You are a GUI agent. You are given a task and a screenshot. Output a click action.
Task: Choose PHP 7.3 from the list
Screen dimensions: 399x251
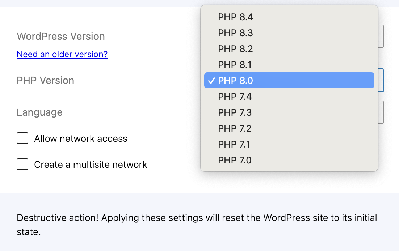[289, 112]
